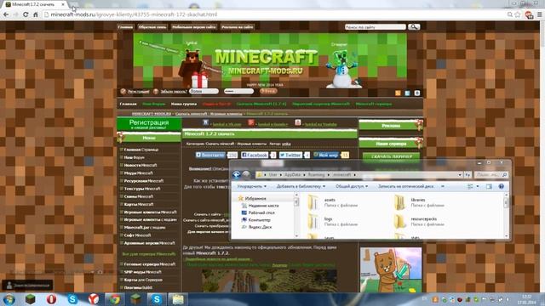
Task: Open Текстуры Minecraft in the side menu
Action: [x=142, y=189]
